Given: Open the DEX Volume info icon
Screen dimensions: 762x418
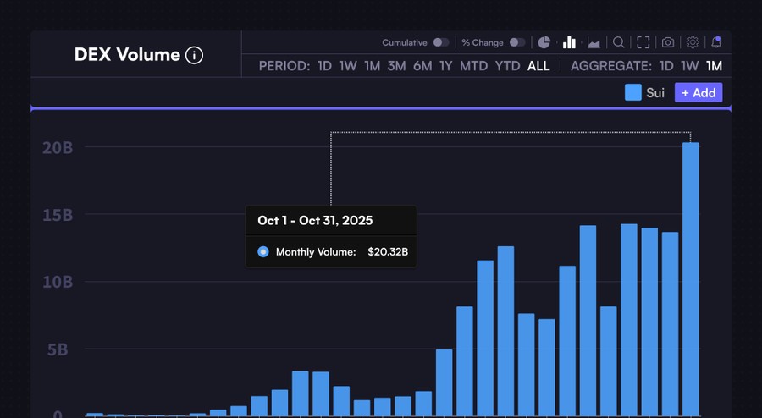Looking at the screenshot, I should coord(194,55).
